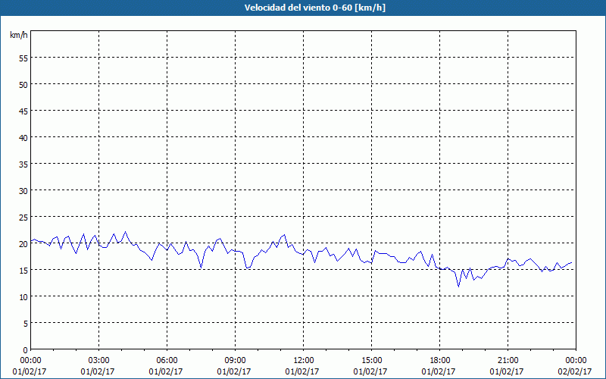Select the 55 value on the y-axis

[x=23, y=58]
